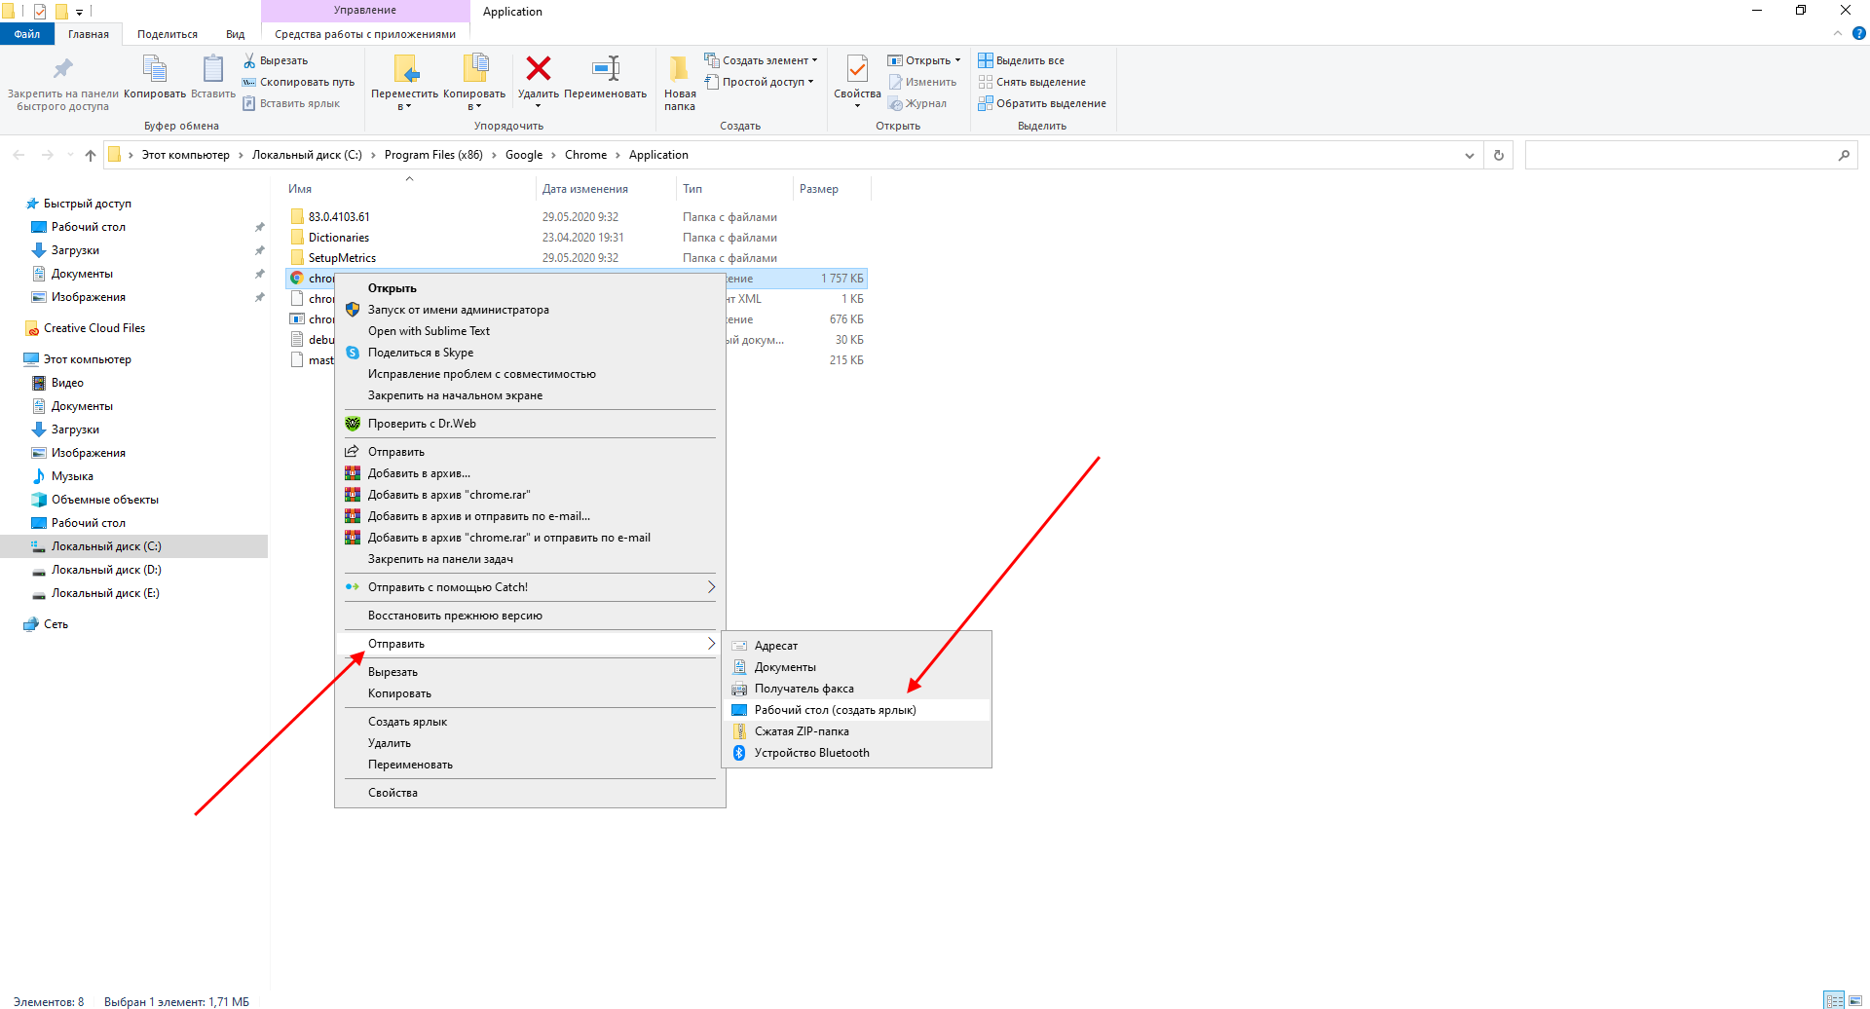The width and height of the screenshot is (1870, 1009).
Task: Switch to the Вид tab
Action: (235, 34)
